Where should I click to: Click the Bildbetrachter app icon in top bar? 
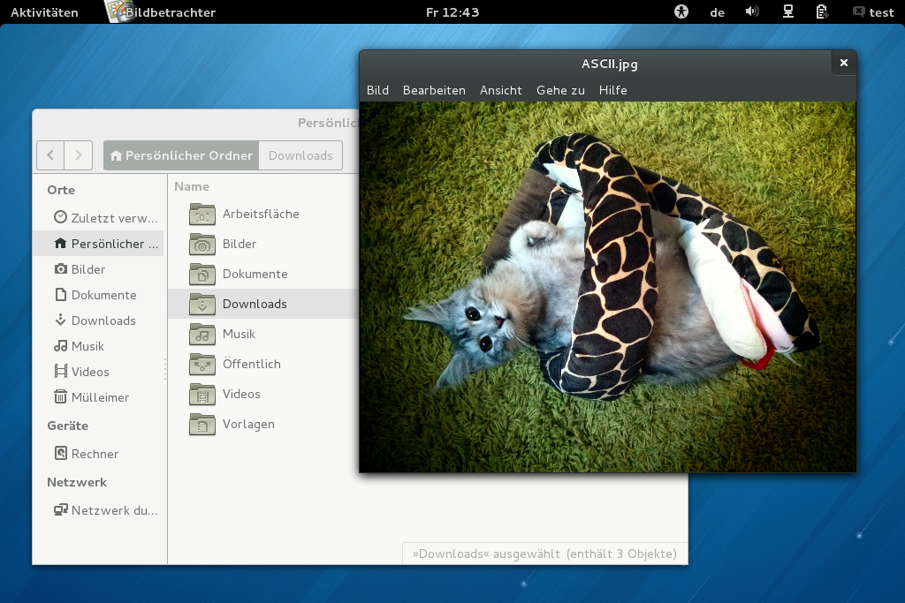tap(119, 11)
